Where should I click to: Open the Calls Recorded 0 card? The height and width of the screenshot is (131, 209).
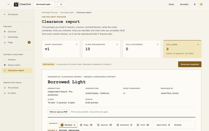point(142,49)
